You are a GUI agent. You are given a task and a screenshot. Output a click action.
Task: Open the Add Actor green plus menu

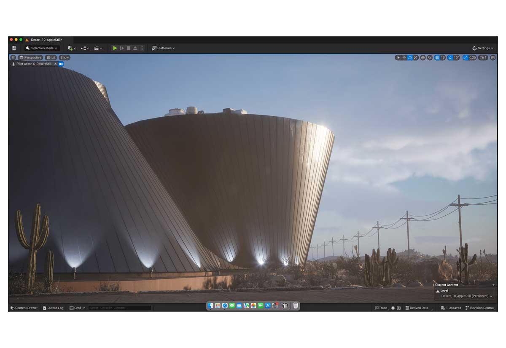(x=70, y=48)
